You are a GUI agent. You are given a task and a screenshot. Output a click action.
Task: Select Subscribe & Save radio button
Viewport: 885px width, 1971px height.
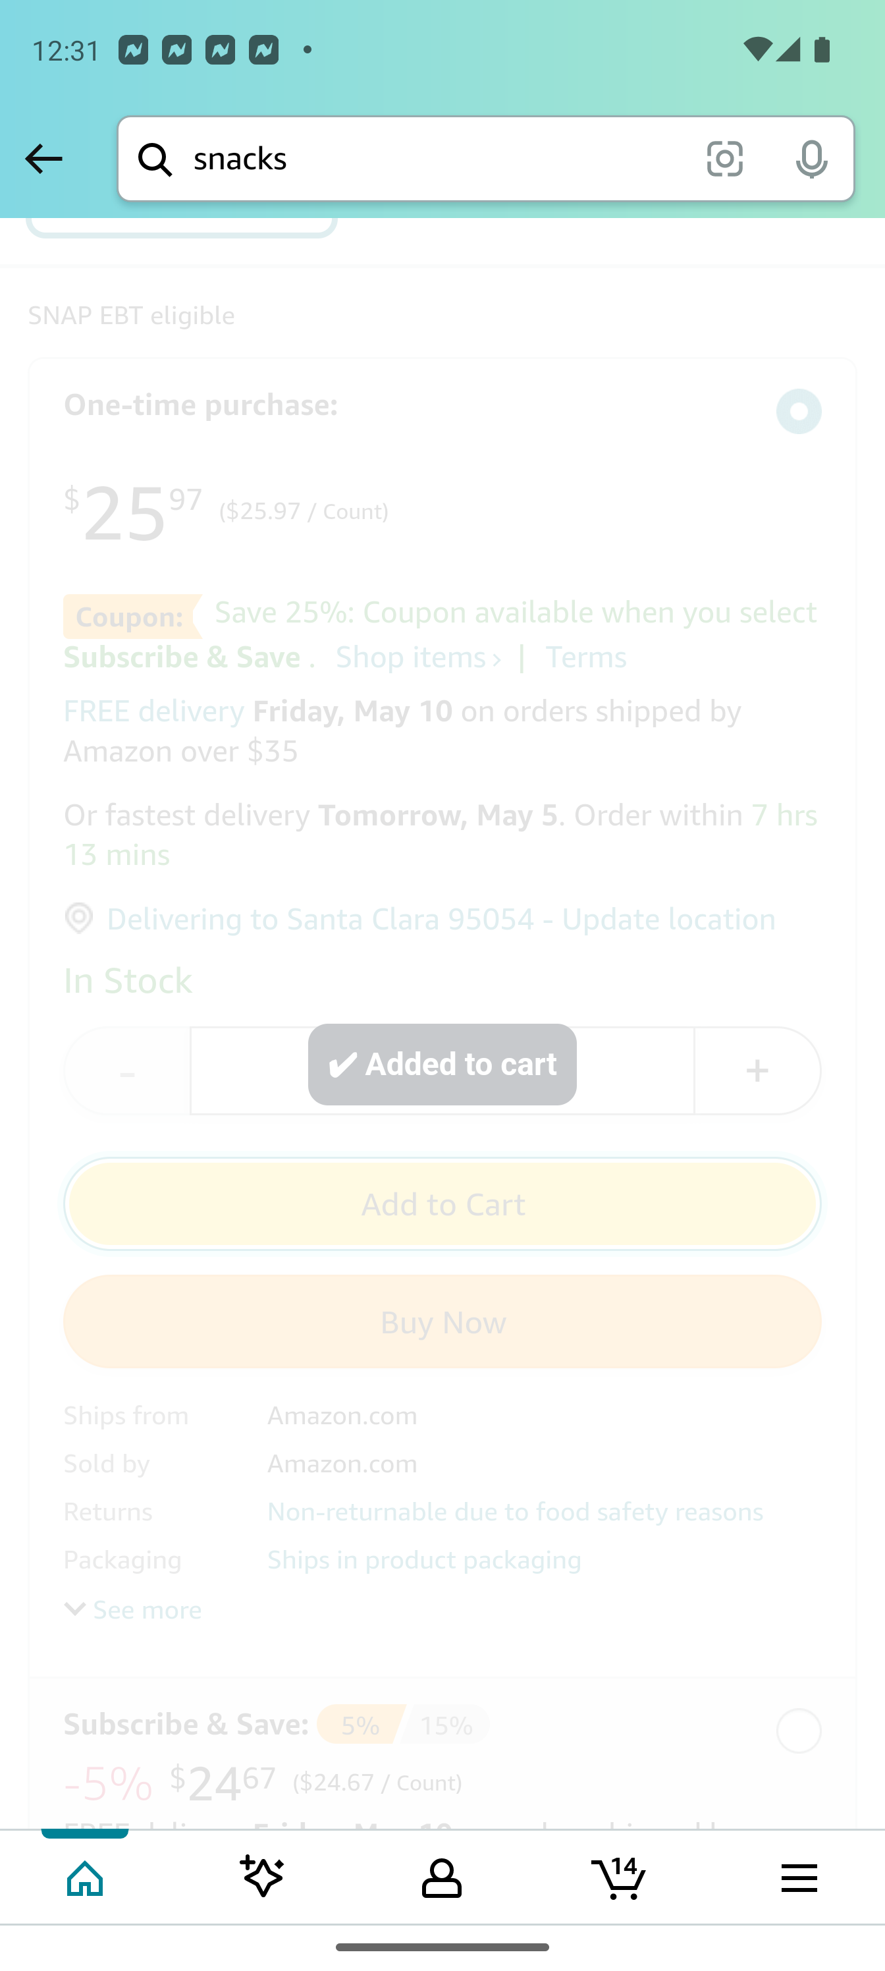point(799,1730)
